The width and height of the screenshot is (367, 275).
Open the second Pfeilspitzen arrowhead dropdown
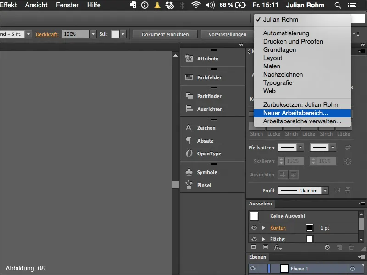coord(333,148)
